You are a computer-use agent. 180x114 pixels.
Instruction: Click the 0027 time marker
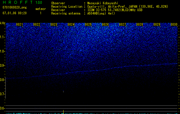[122, 25]
